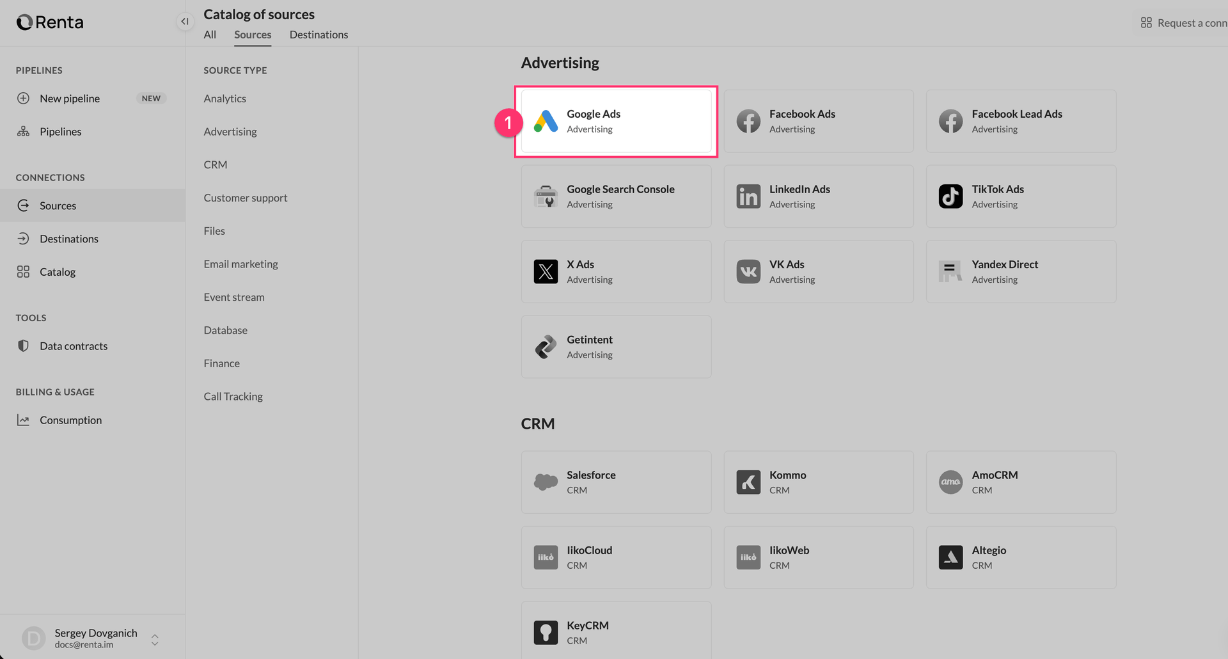The height and width of the screenshot is (659, 1228).
Task: Click the AmoCRM logo icon
Action: 950,482
